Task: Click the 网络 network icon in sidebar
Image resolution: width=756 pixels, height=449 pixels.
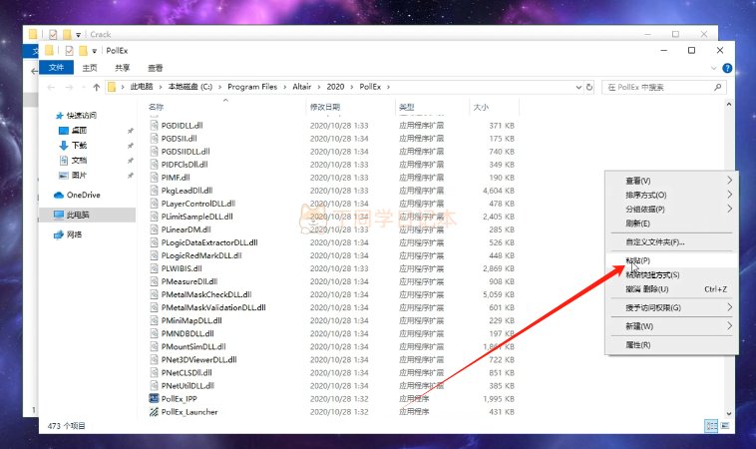Action: tap(59, 234)
